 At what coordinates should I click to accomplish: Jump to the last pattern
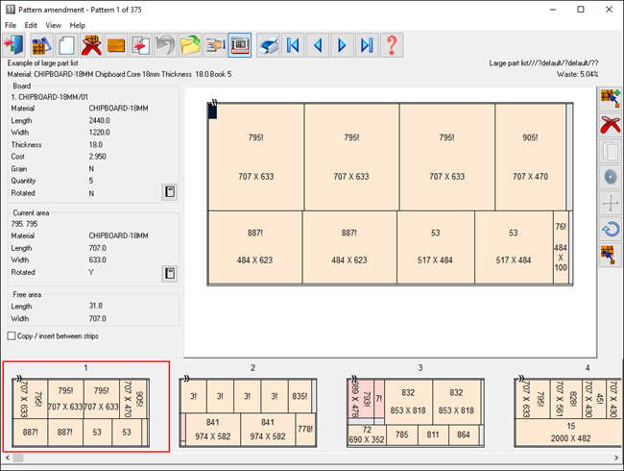[367, 45]
